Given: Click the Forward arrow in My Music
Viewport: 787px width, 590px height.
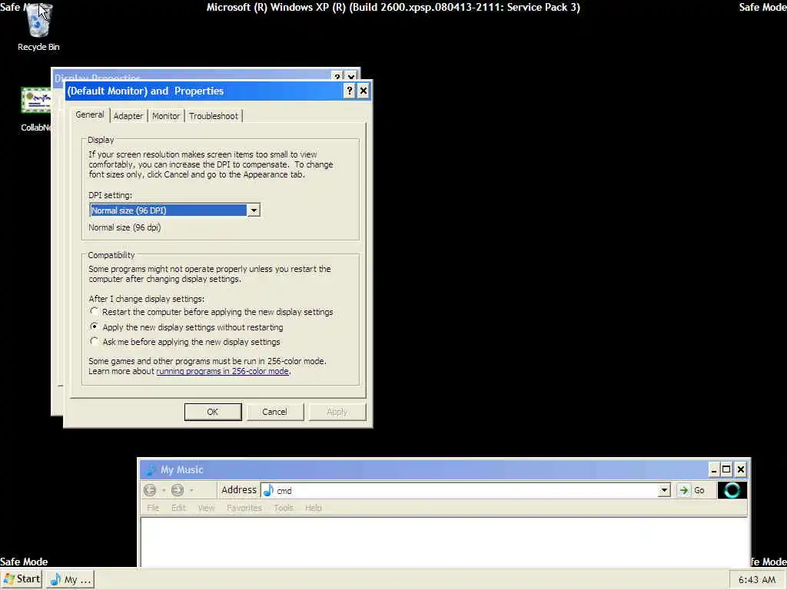Looking at the screenshot, I should pyautogui.click(x=178, y=490).
